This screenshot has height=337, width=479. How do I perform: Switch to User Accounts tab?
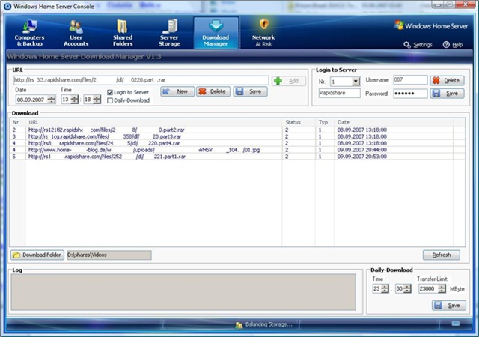[x=76, y=33]
